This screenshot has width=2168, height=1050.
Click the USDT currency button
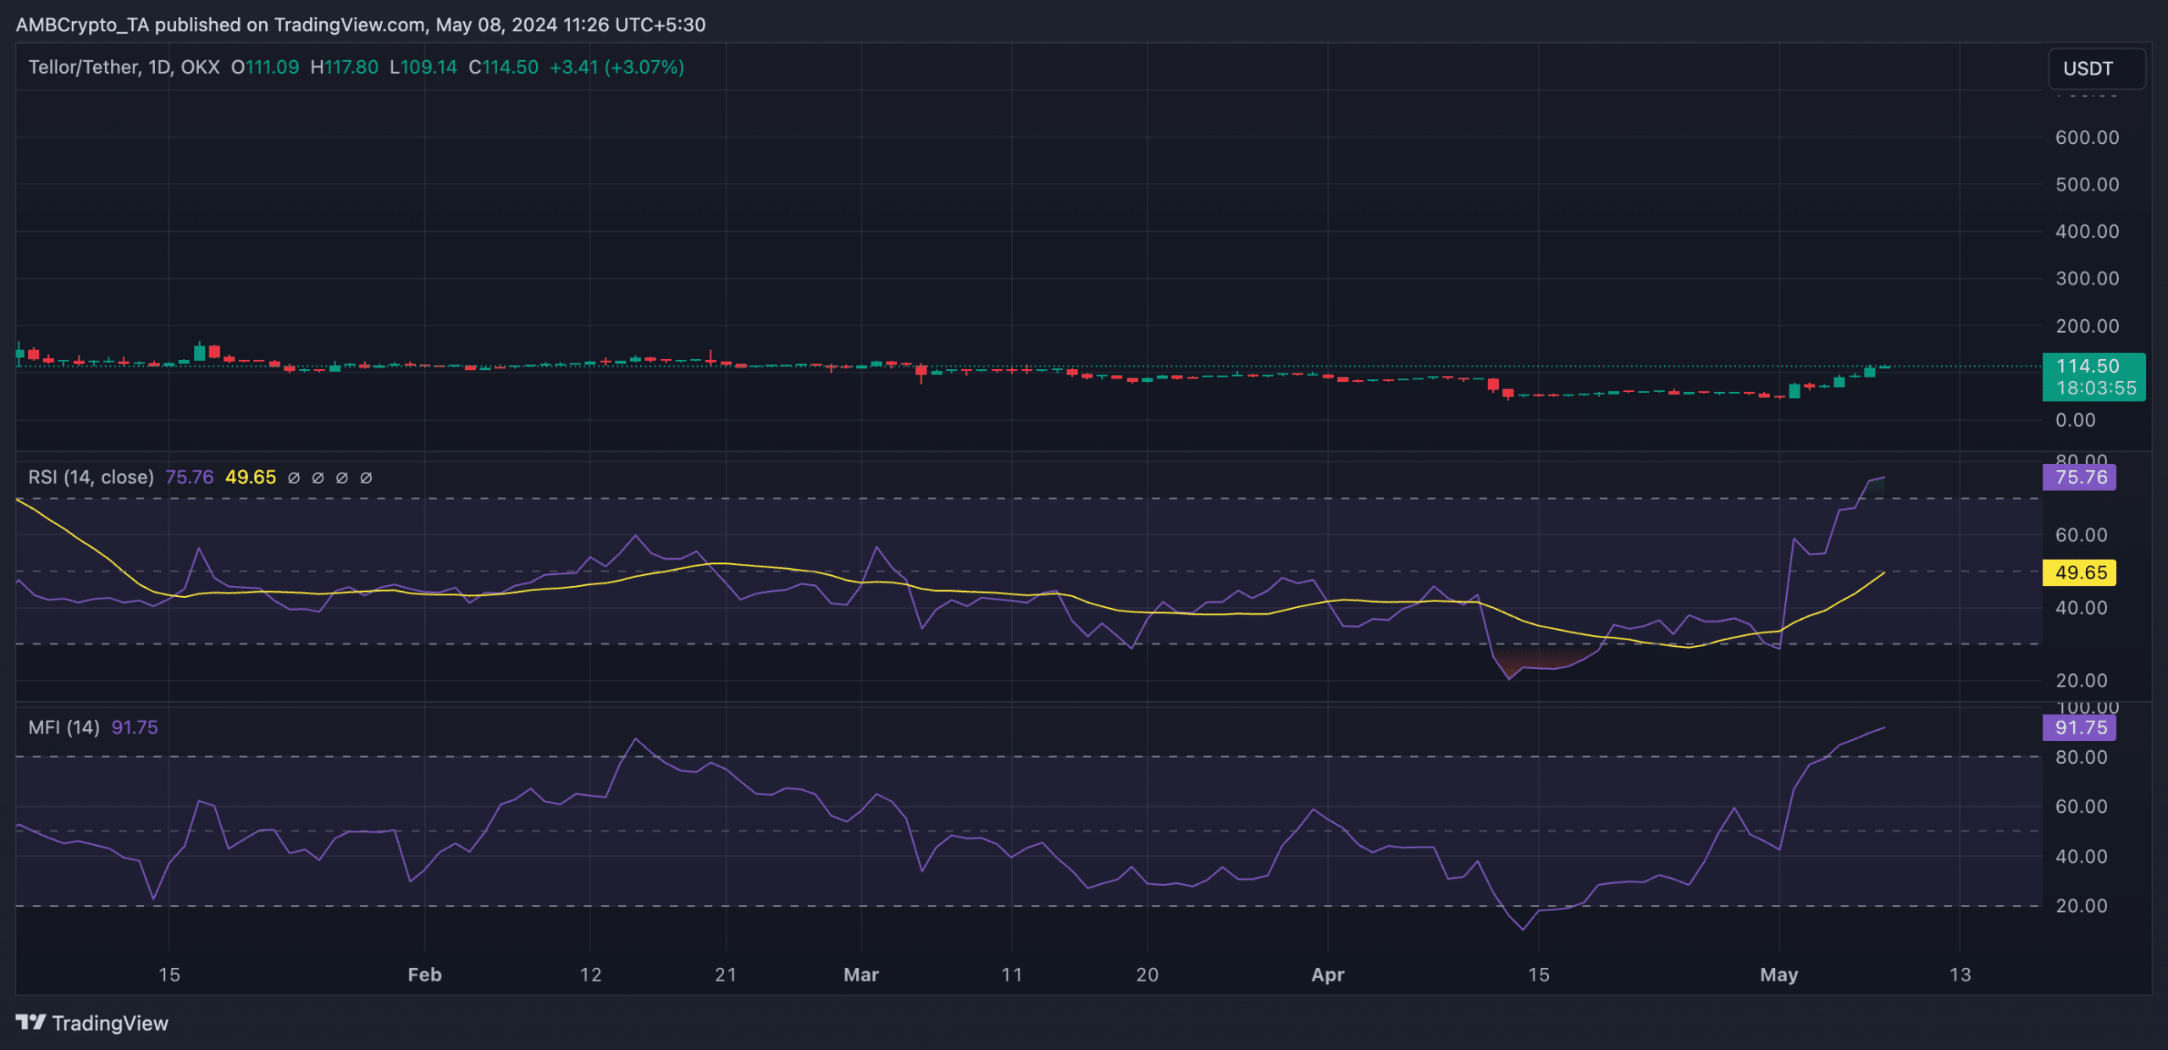(2096, 69)
